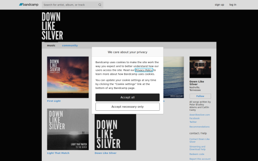Viewport: 258px width, 161px height.
Task: Click the Redeem code link
Action: coord(197,154)
